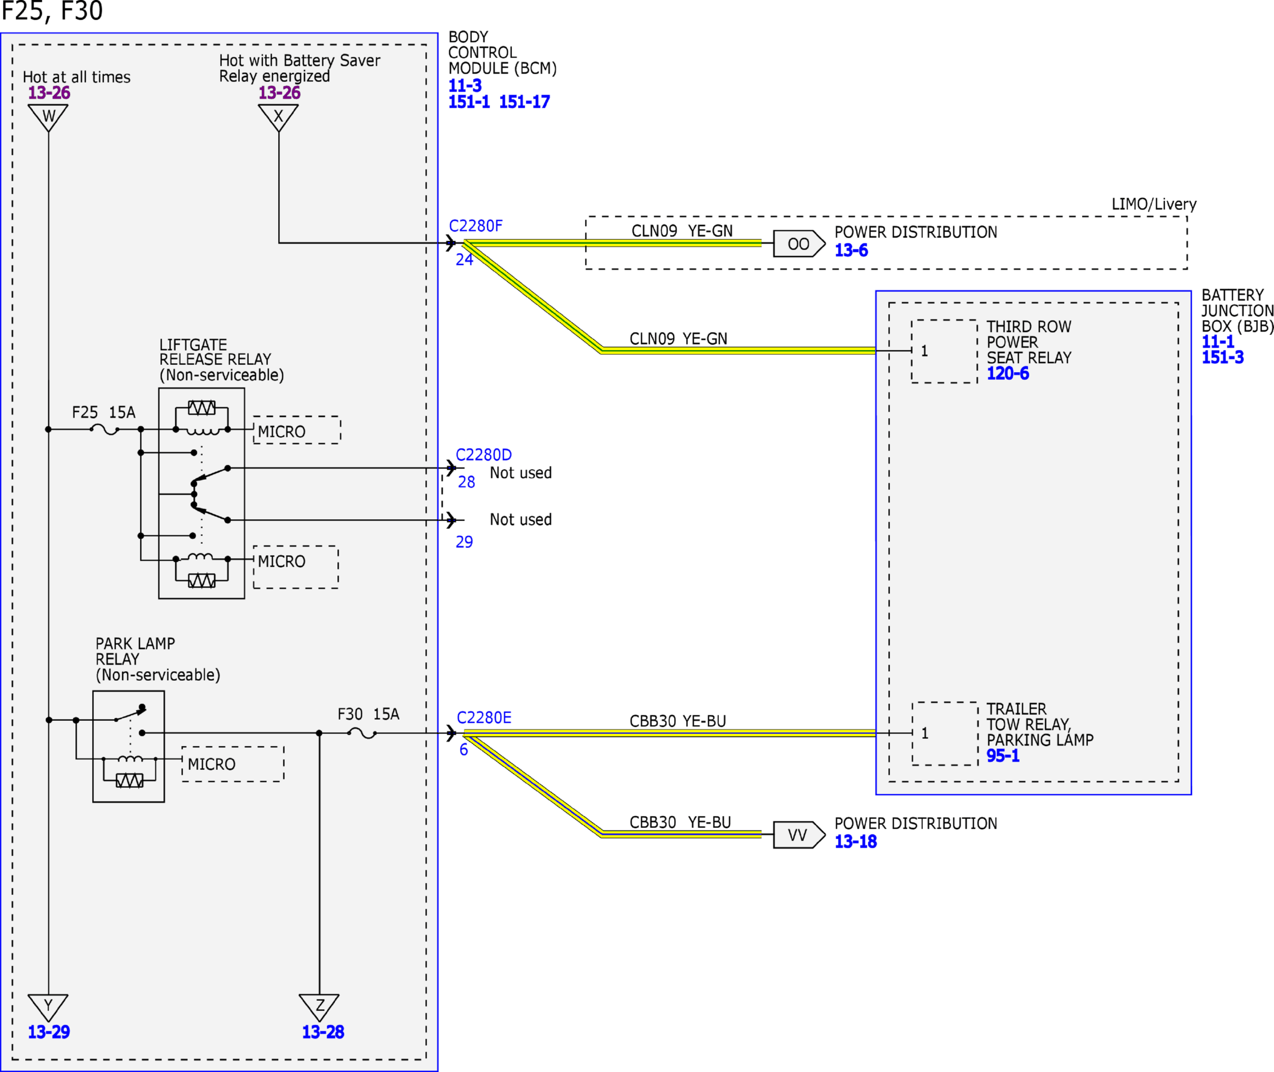Select connector label C2280E
This screenshot has width=1274, height=1072.
484,717
